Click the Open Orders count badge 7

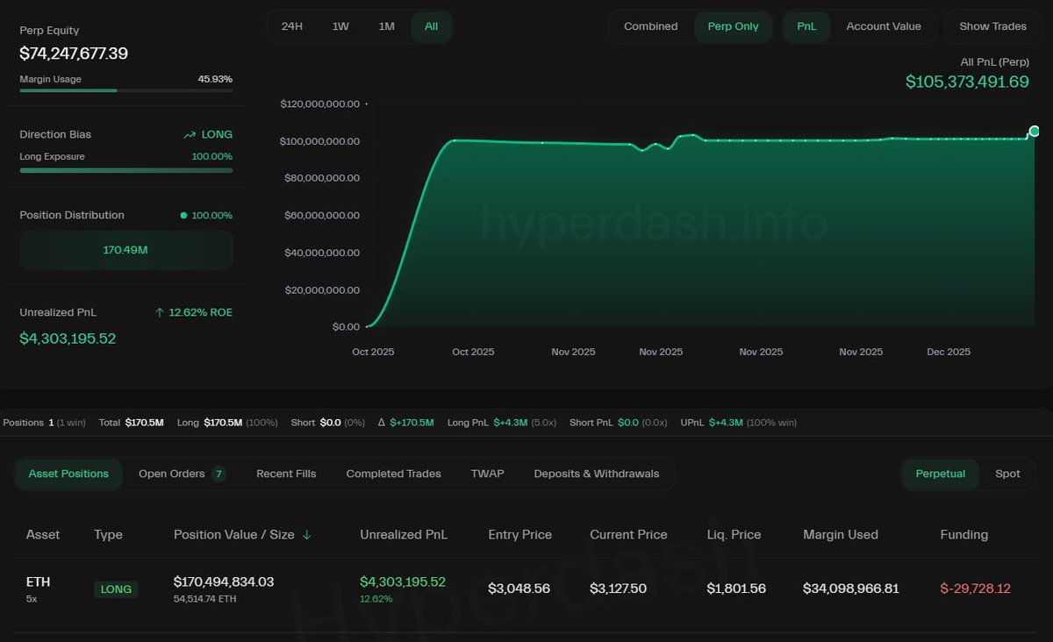click(218, 474)
